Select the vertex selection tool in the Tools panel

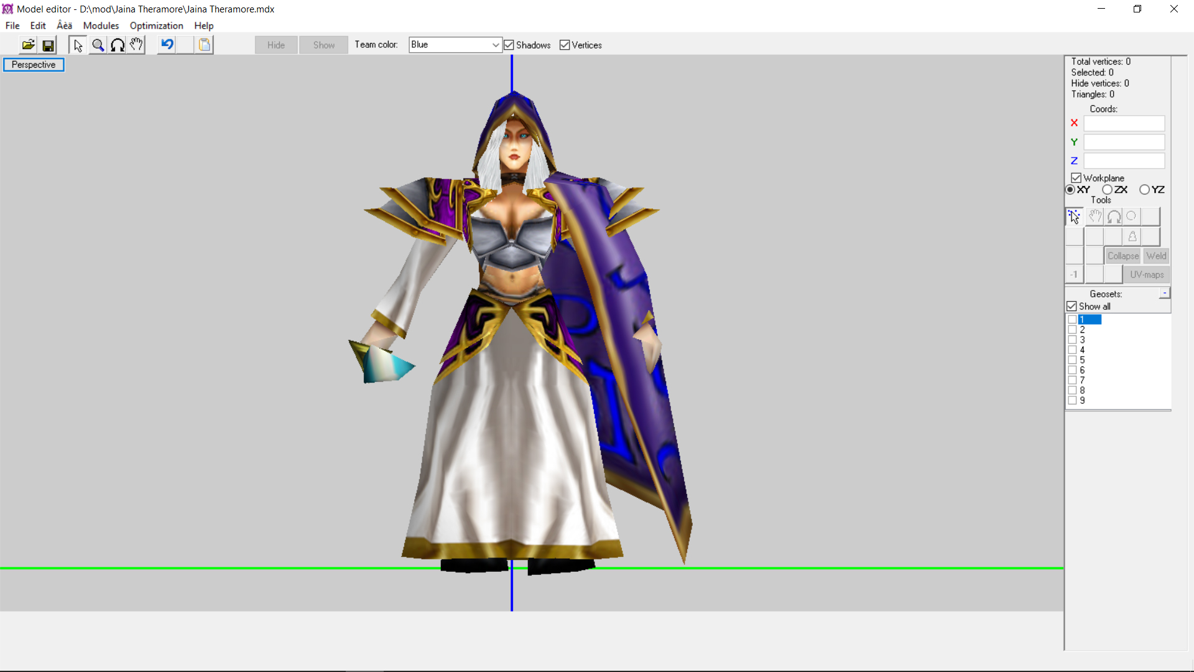pyautogui.click(x=1074, y=217)
